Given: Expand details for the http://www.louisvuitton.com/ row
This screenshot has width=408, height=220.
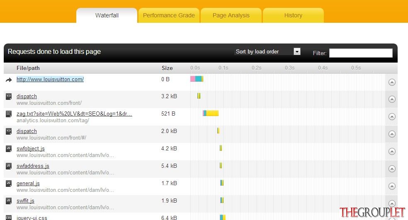Looking at the screenshot, I should pyautogui.click(x=392, y=82).
